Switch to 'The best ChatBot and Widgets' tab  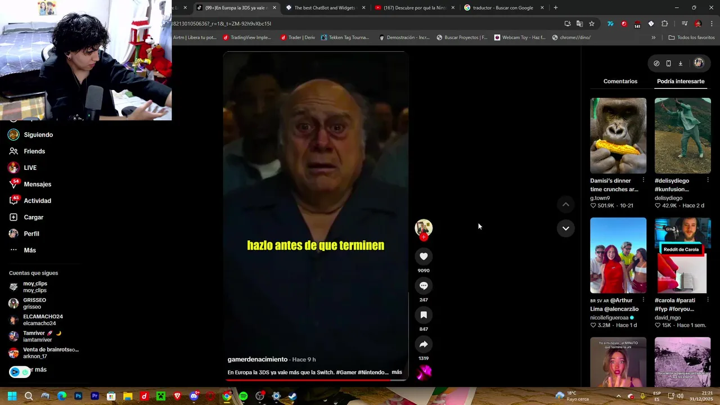(x=326, y=8)
